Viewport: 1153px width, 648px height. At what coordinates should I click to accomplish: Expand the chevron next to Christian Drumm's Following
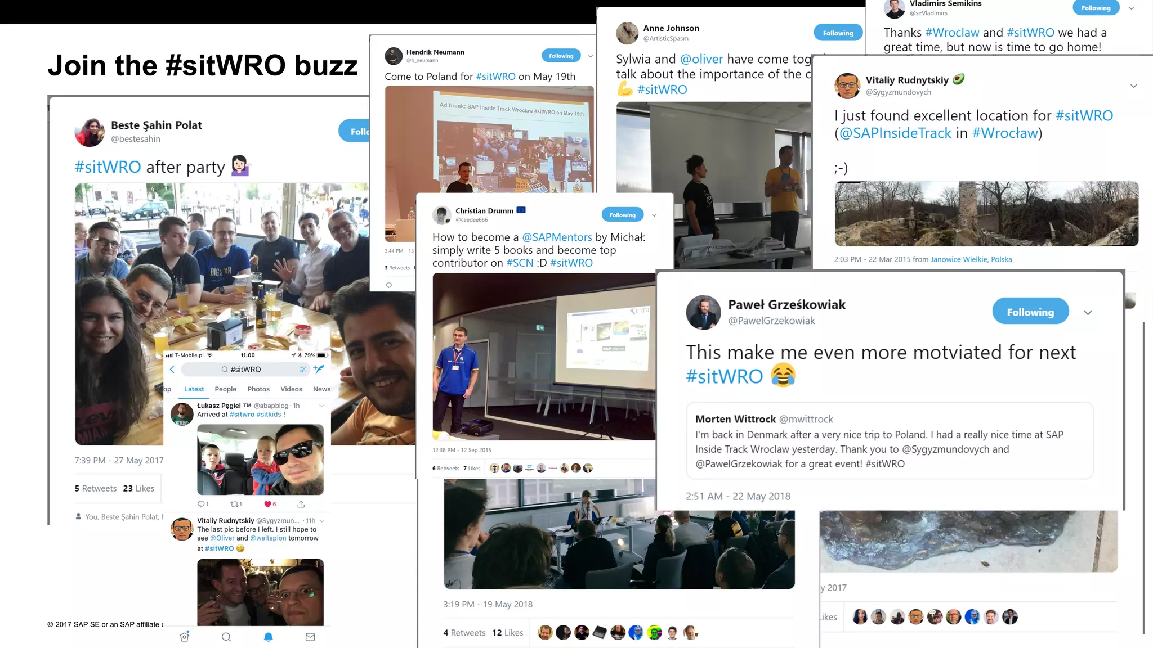pyautogui.click(x=654, y=215)
